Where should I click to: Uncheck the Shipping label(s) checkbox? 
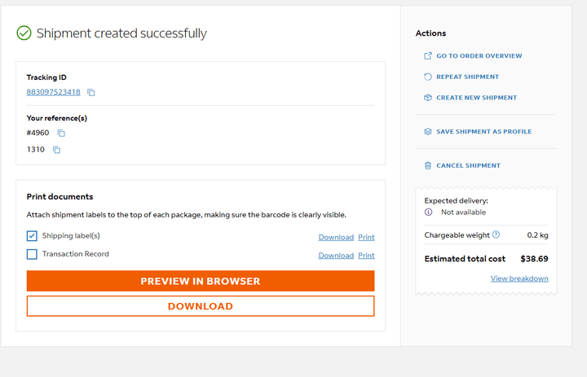[x=32, y=236]
